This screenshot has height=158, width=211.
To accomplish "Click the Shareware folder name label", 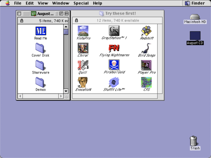I will [41, 72].
